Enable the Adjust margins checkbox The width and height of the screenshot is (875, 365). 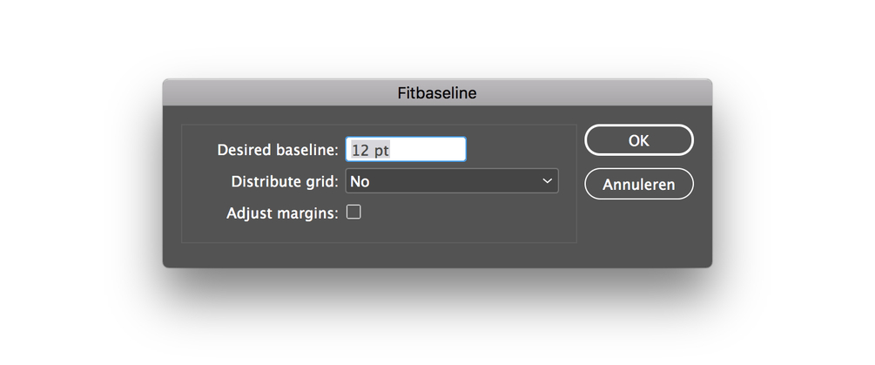[354, 212]
